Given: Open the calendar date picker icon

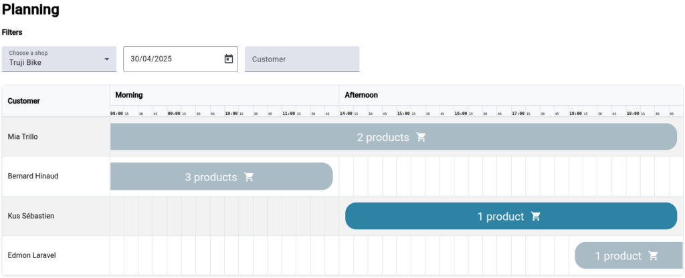Looking at the screenshot, I should 228,59.
